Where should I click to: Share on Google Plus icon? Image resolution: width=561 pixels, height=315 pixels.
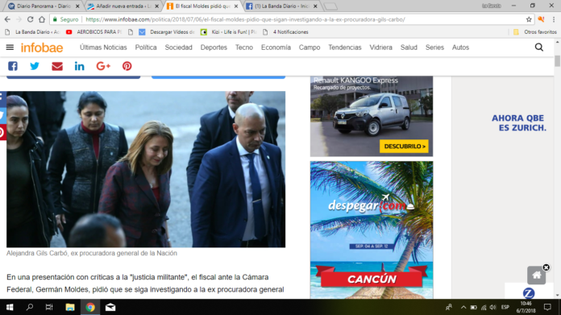pyautogui.click(x=103, y=66)
